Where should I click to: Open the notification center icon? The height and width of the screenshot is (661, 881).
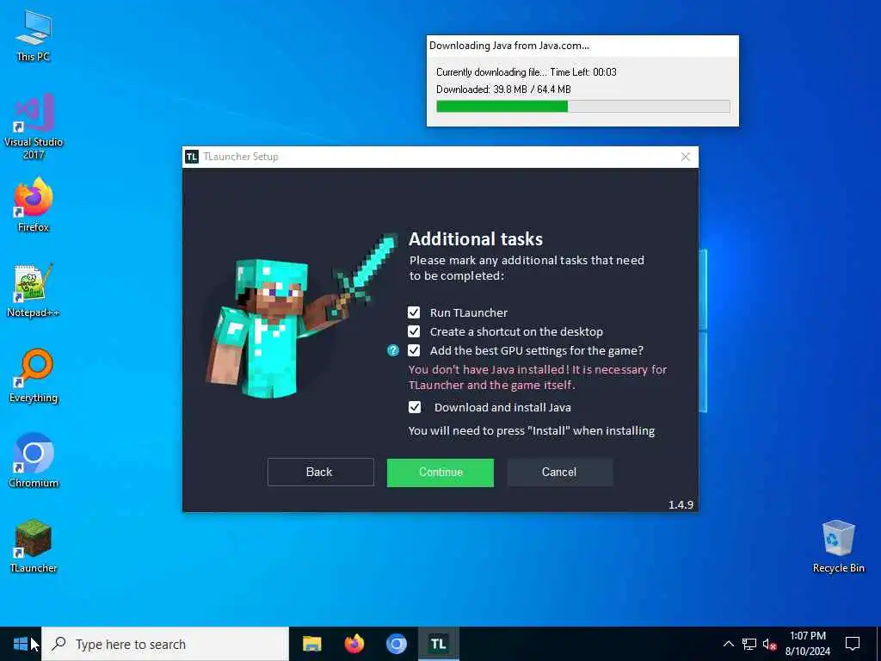853,644
